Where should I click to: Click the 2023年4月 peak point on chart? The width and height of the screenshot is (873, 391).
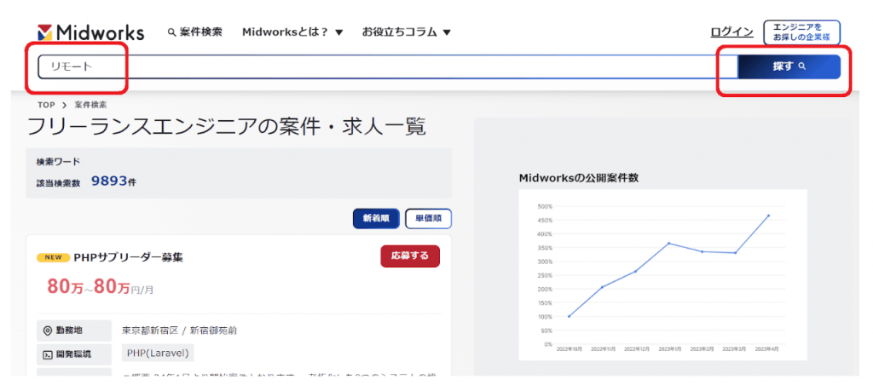(x=768, y=216)
